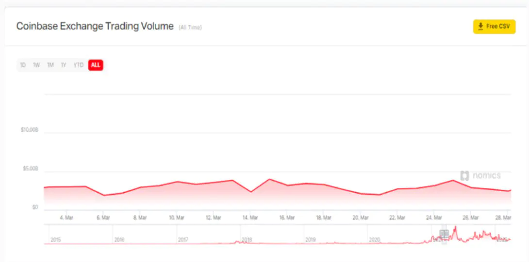
Task: Click the 16. Mar date label
Action: click(287, 218)
